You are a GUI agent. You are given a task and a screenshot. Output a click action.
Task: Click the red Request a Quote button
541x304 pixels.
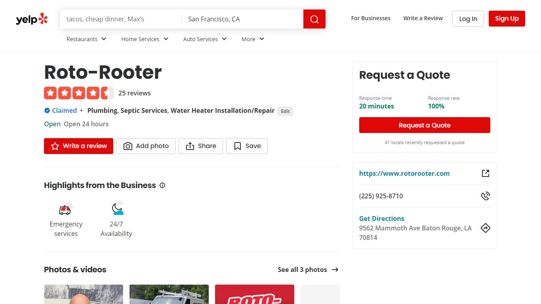point(425,125)
